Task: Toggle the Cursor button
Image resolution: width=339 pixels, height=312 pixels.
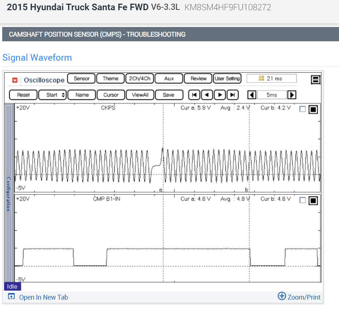Action: (111, 95)
